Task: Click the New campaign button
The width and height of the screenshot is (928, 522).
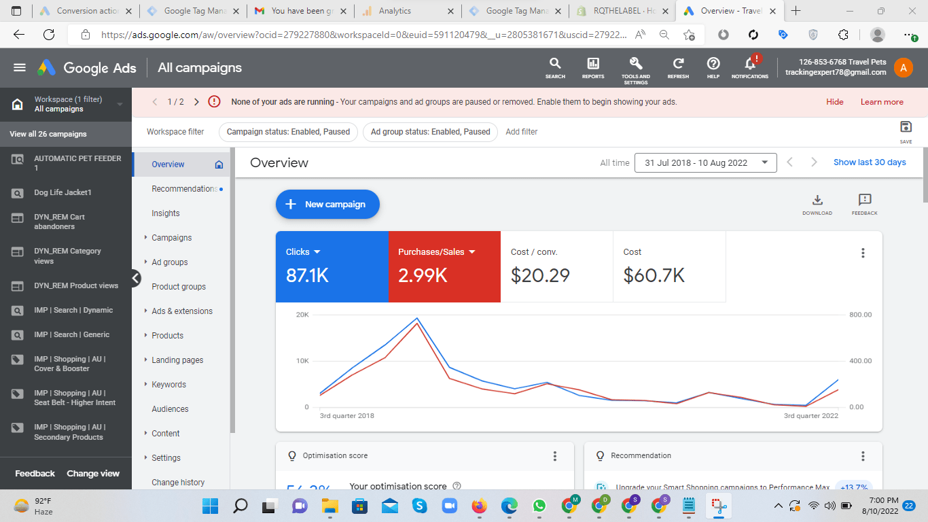Action: click(x=327, y=204)
